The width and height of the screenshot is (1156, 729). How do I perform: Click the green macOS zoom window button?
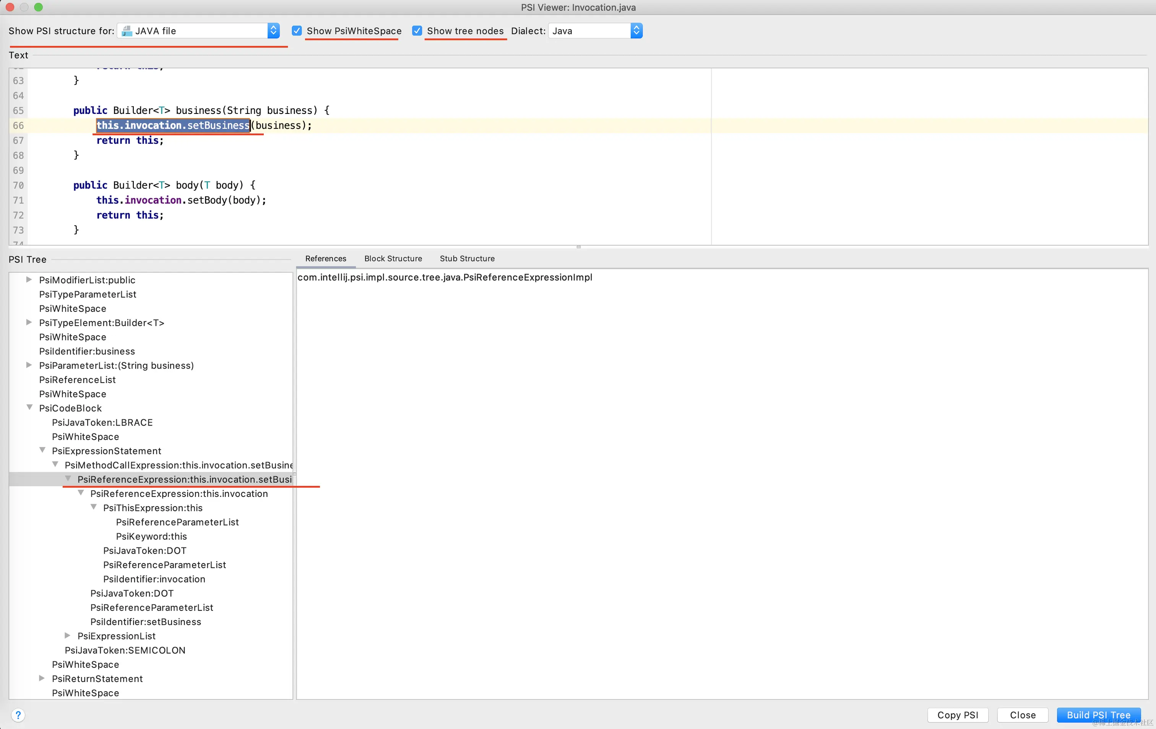[38, 7]
